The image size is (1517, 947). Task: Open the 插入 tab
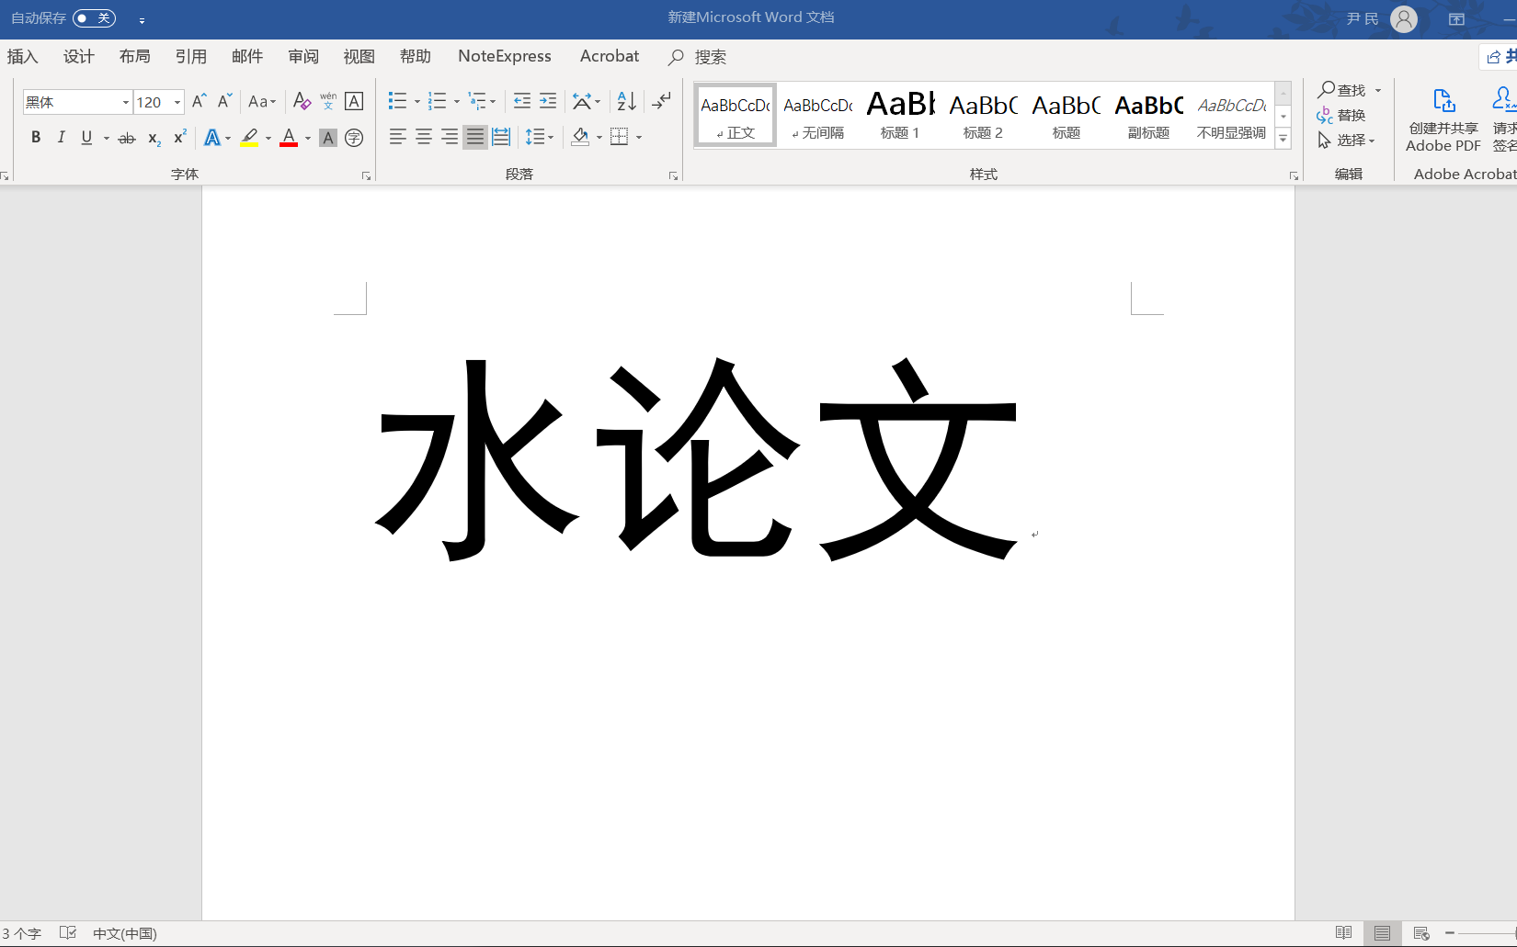coord(22,57)
